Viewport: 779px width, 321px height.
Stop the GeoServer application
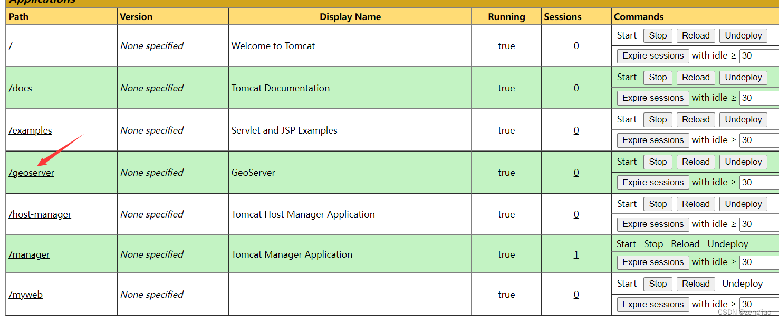[658, 162]
